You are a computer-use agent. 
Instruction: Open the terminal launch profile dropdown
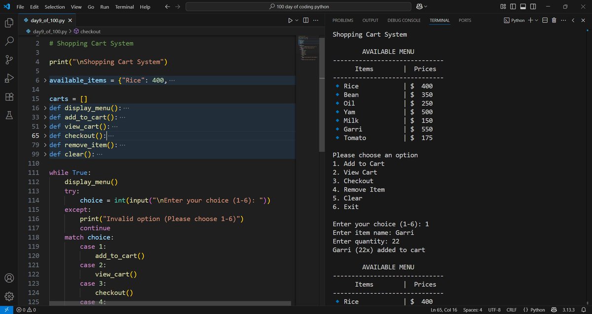click(x=537, y=20)
